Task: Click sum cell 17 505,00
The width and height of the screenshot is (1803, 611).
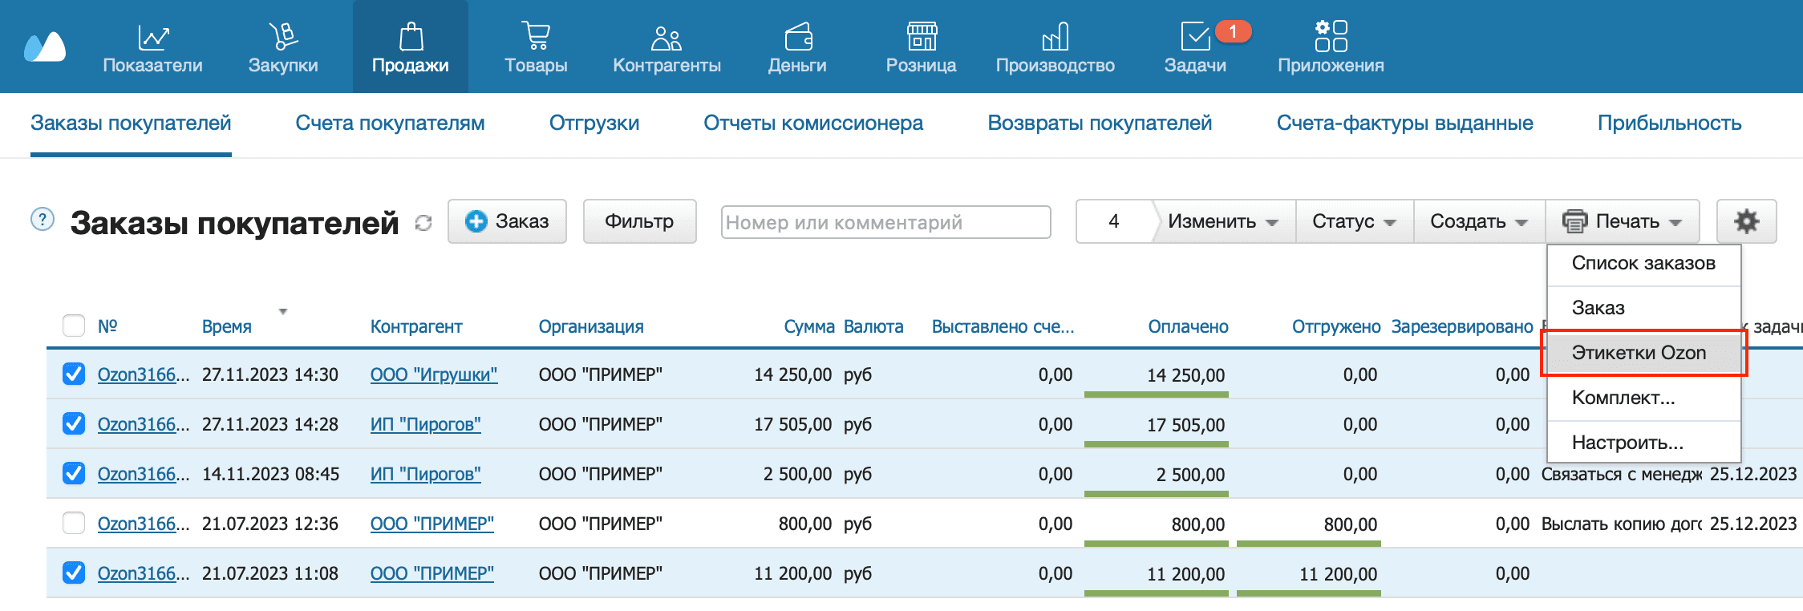Action: pos(792,424)
